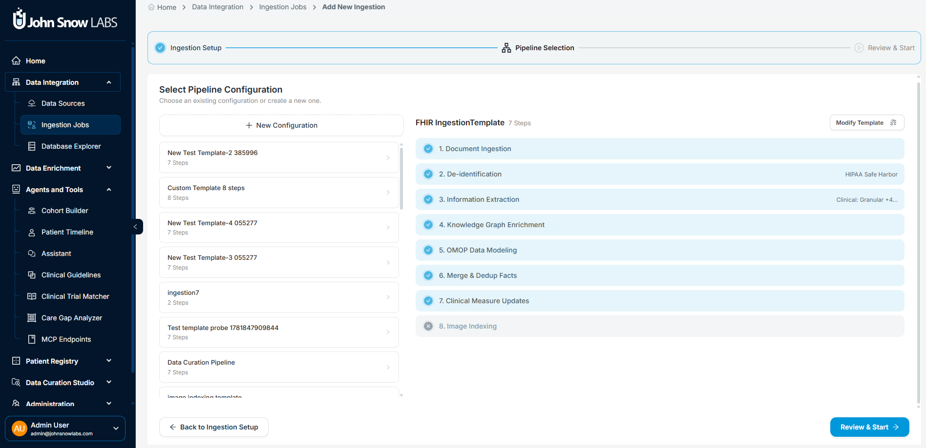Click the Assistant chat icon
This screenshot has height=448, width=926.
(32, 253)
